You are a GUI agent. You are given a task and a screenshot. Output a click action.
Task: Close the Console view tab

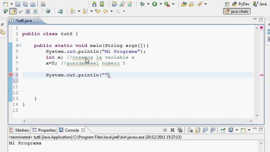click(83, 130)
